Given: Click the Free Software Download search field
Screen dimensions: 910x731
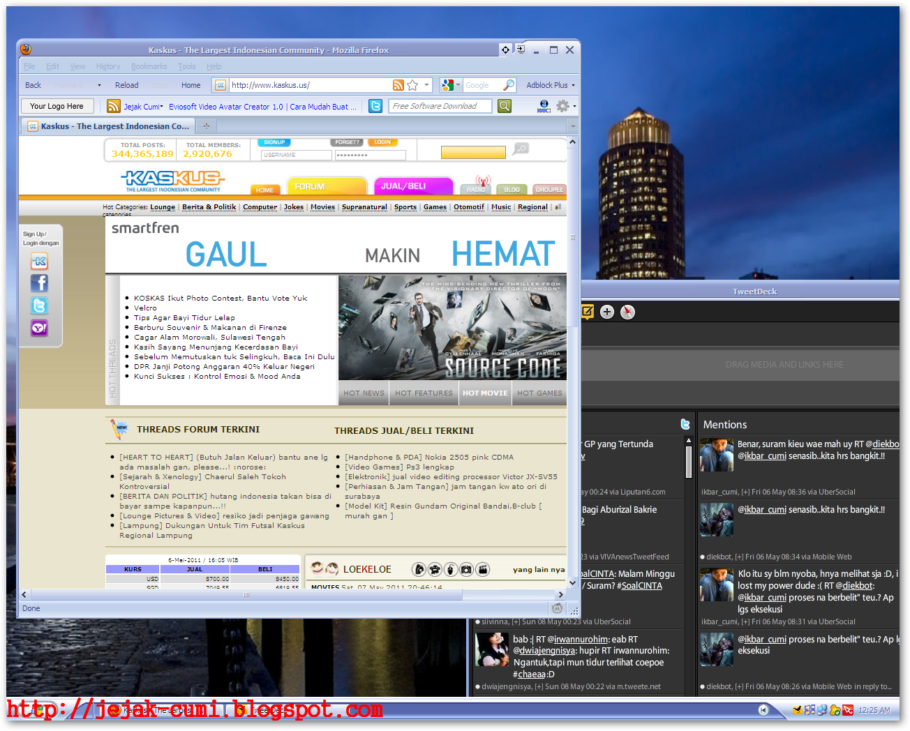Looking at the screenshot, I should coord(440,106).
